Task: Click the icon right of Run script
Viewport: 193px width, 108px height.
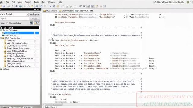Action: 54,6
